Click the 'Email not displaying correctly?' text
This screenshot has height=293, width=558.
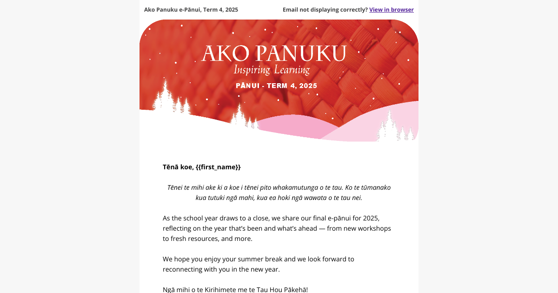(325, 10)
